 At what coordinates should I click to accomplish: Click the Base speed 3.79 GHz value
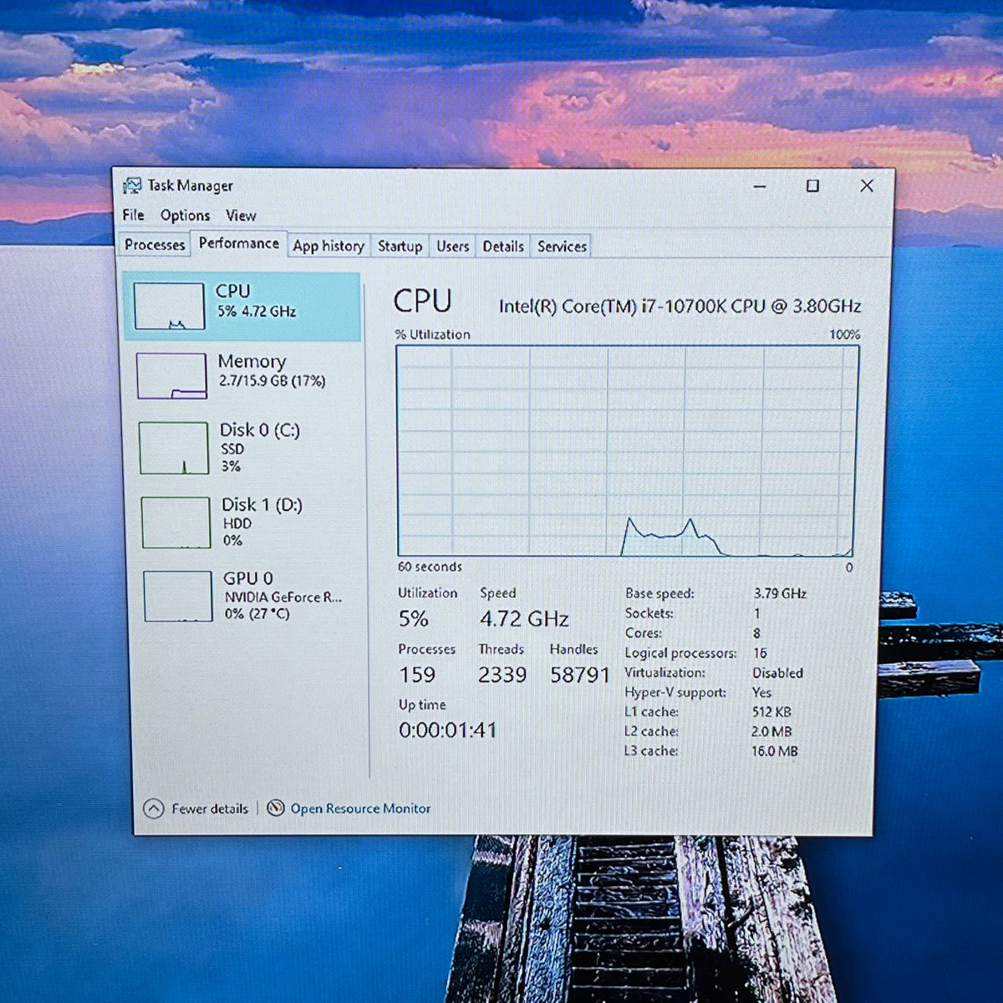point(780,593)
